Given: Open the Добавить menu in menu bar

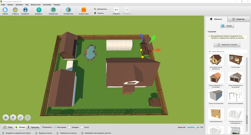Looking at the screenshot, I should [19, 5].
